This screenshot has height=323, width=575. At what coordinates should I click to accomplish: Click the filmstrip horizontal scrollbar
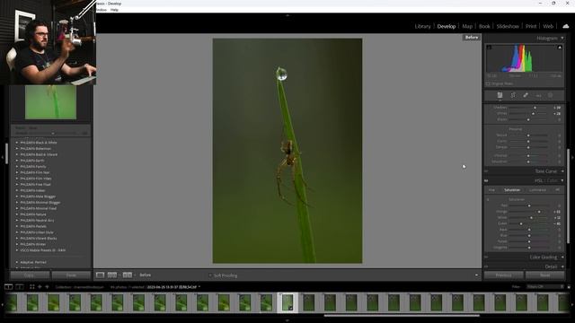pos(402,315)
